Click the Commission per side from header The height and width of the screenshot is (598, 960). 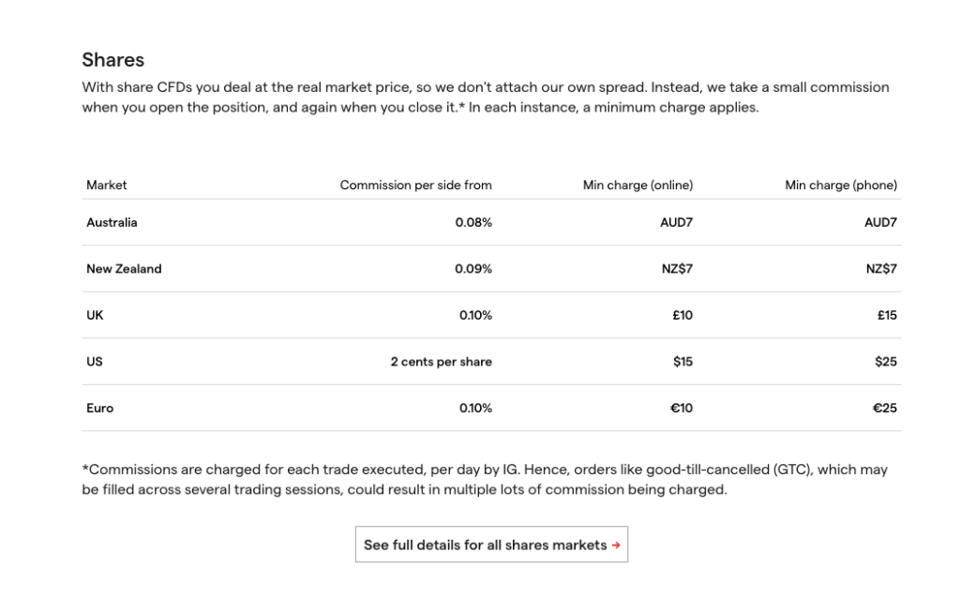[x=416, y=185]
